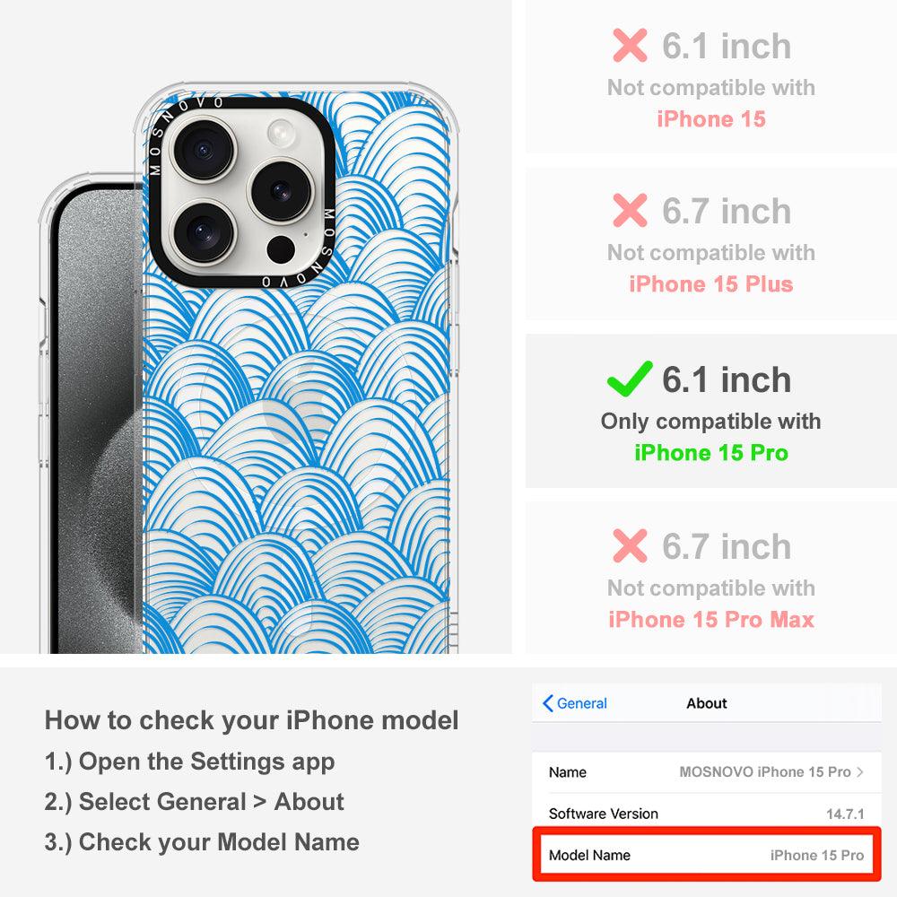Click the About title in the header
This screenshot has width=897, height=897.
(x=707, y=703)
